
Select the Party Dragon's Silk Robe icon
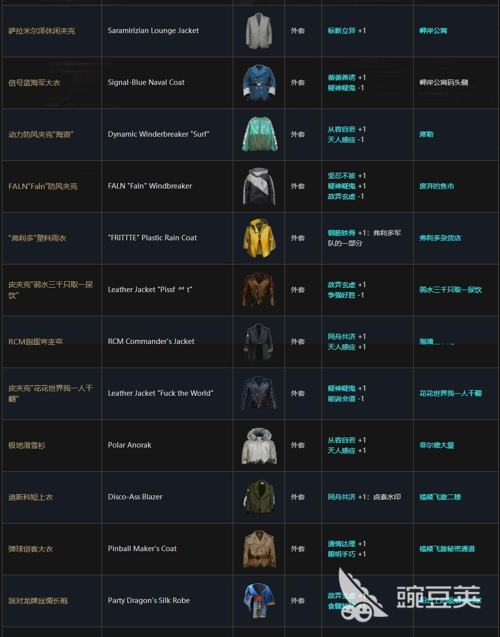259,601
